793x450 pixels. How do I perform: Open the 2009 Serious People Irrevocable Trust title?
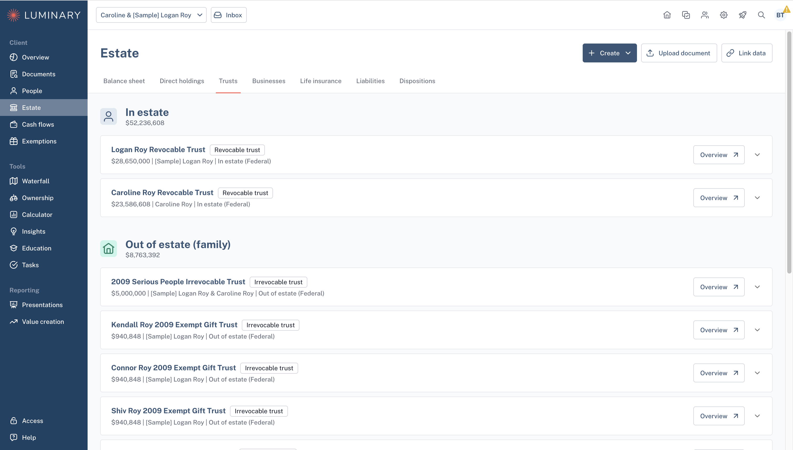point(178,282)
